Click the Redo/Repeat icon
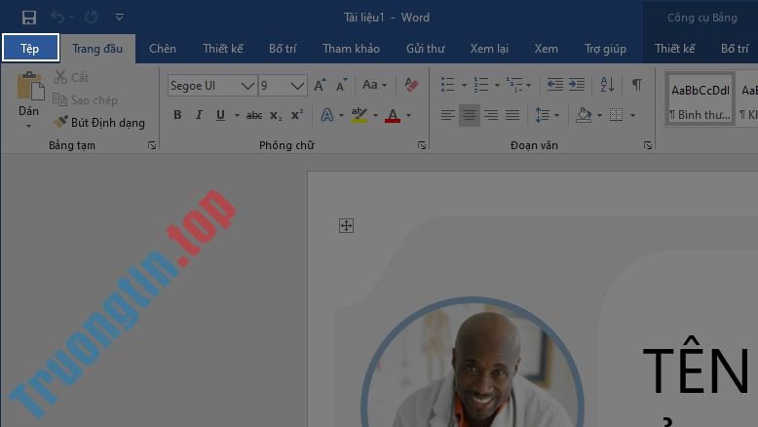758x427 pixels. [x=92, y=18]
